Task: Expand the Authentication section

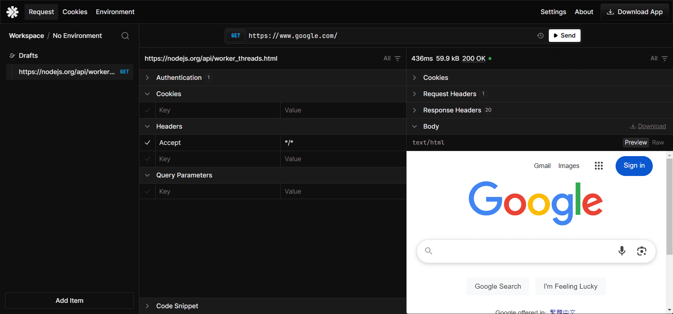Action: click(273, 78)
